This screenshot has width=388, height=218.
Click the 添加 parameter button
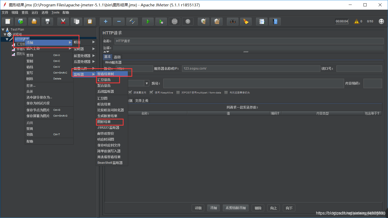coord(213,208)
